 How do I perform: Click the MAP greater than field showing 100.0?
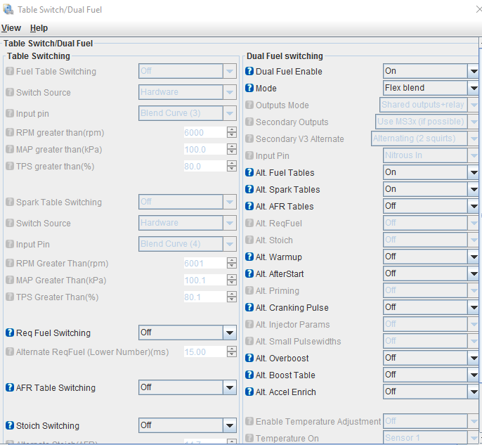pos(205,149)
